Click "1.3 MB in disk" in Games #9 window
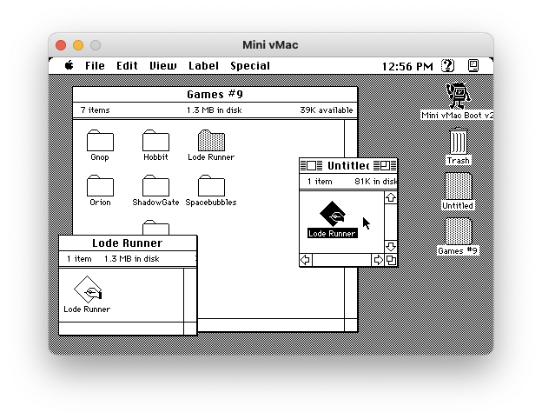This screenshot has height=419, width=542. [x=215, y=110]
